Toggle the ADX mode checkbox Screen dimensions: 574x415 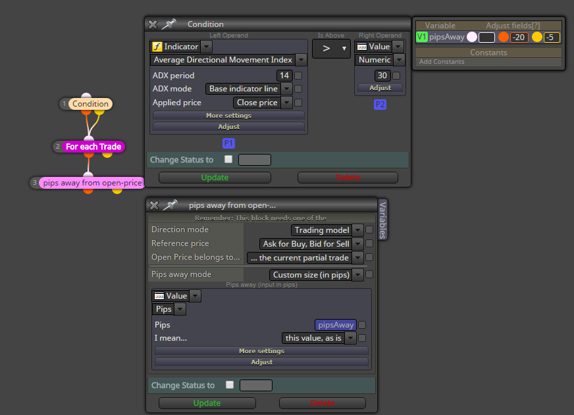(298, 89)
